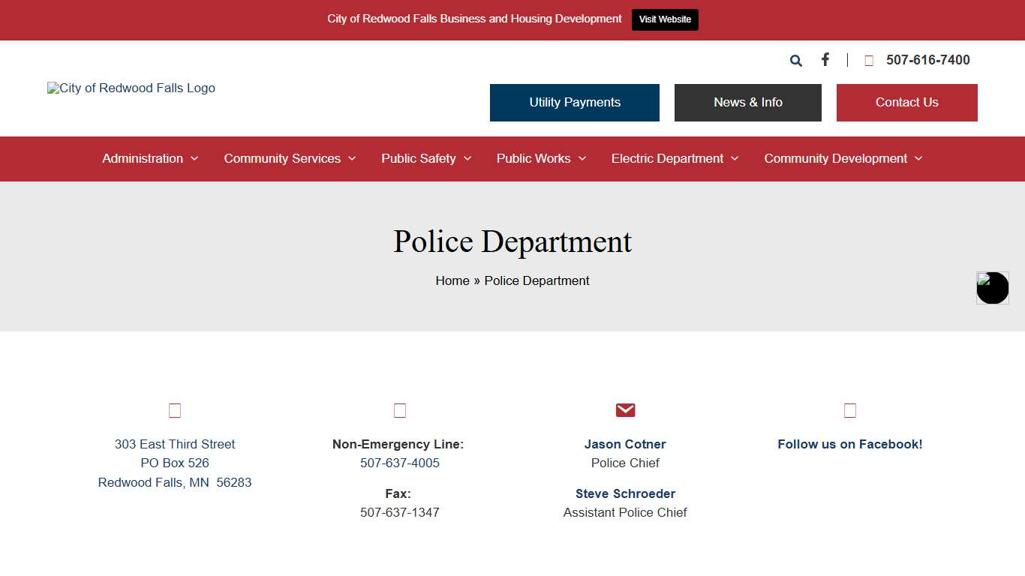
Task: Expand the Community Services dropdown
Action: click(353, 159)
